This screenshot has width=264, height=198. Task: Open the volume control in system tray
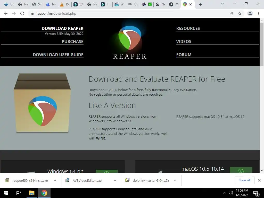pyautogui.click(x=231, y=193)
